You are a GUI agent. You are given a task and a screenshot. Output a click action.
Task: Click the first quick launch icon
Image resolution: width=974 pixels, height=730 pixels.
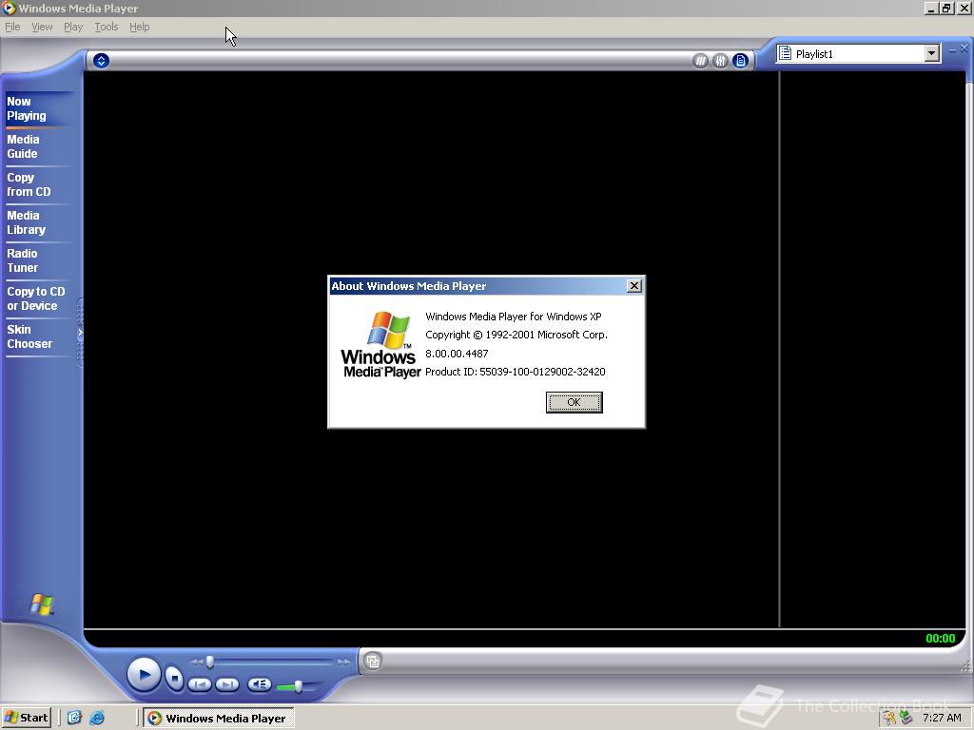click(x=74, y=718)
